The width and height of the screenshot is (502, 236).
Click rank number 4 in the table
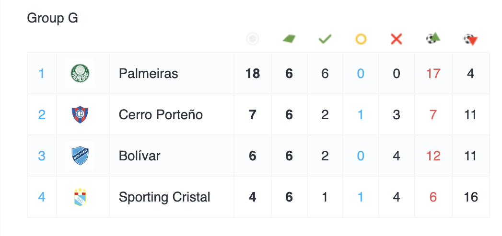click(42, 197)
